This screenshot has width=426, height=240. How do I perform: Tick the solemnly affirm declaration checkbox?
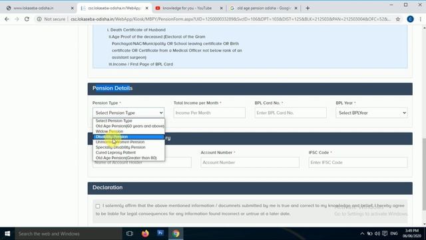point(98,206)
